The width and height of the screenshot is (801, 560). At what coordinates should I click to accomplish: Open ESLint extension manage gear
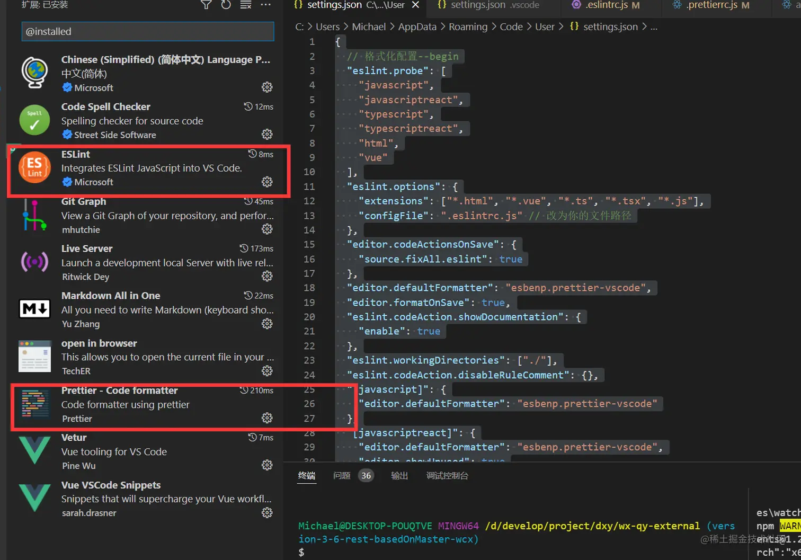tap(267, 182)
